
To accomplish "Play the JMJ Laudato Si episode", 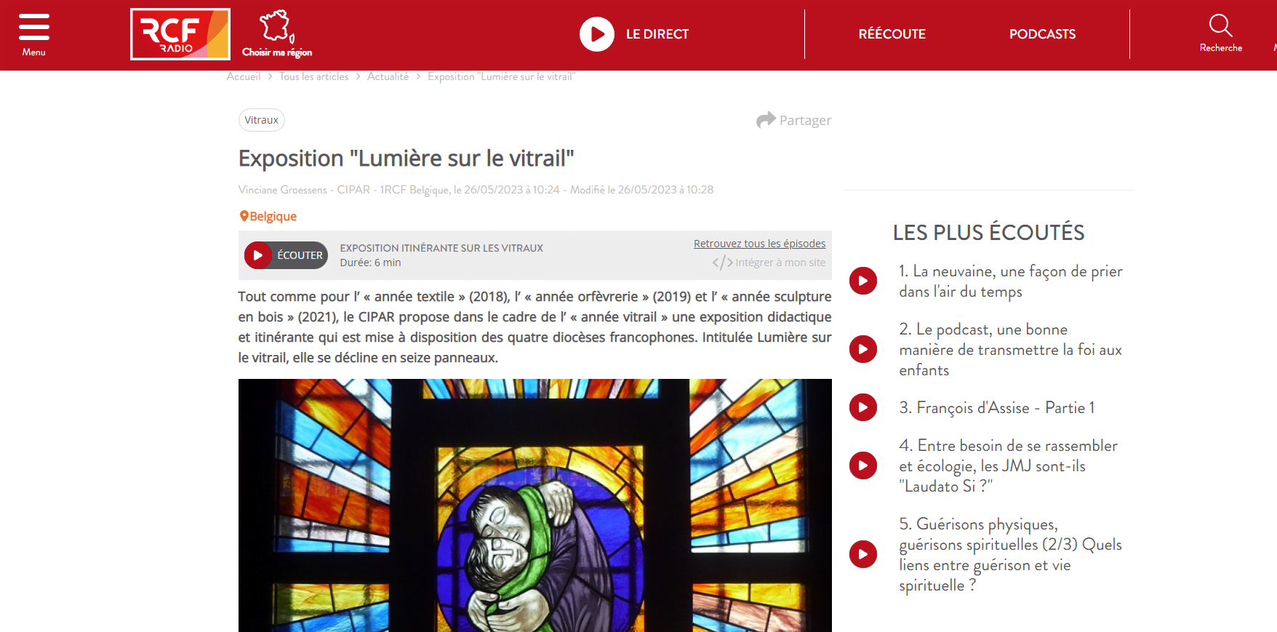I will [863, 465].
